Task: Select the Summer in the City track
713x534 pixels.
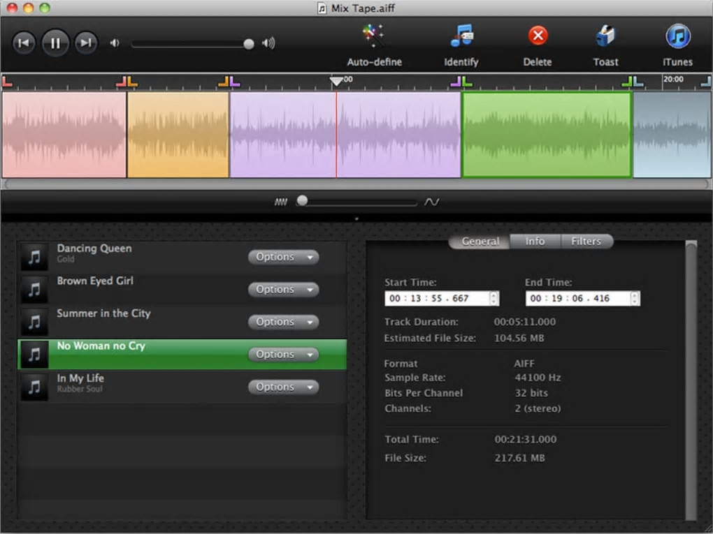Action: pyautogui.click(x=103, y=313)
